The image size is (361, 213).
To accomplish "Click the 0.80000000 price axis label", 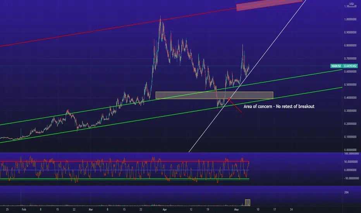I will pos(351,45).
